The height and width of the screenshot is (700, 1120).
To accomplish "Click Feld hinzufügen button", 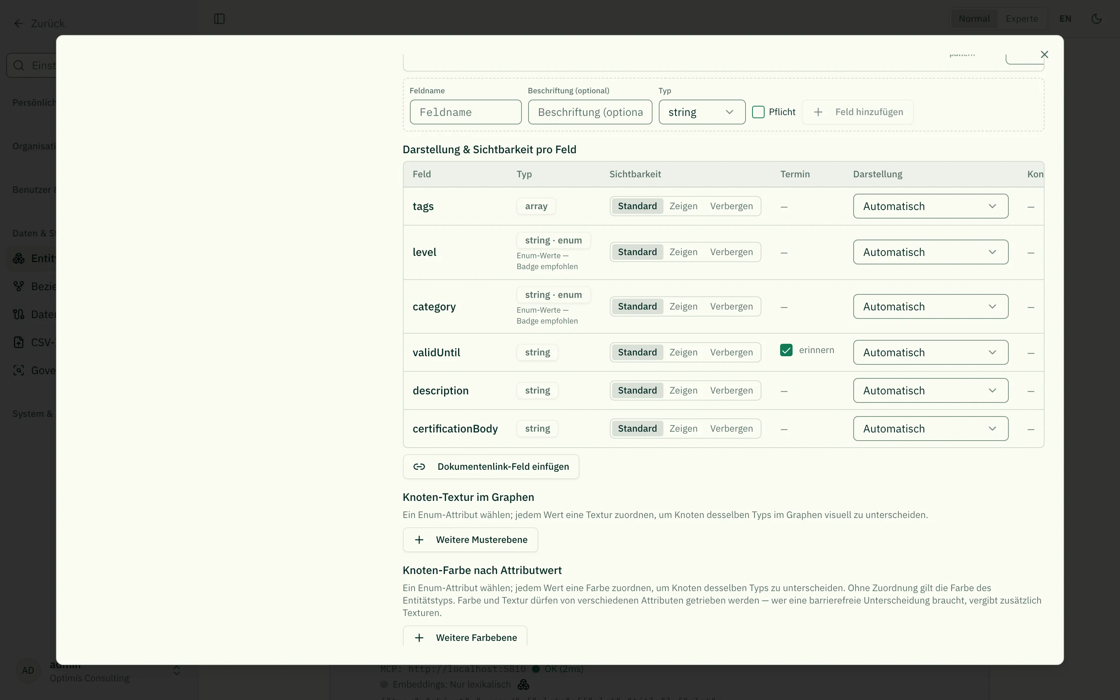I will (x=857, y=112).
